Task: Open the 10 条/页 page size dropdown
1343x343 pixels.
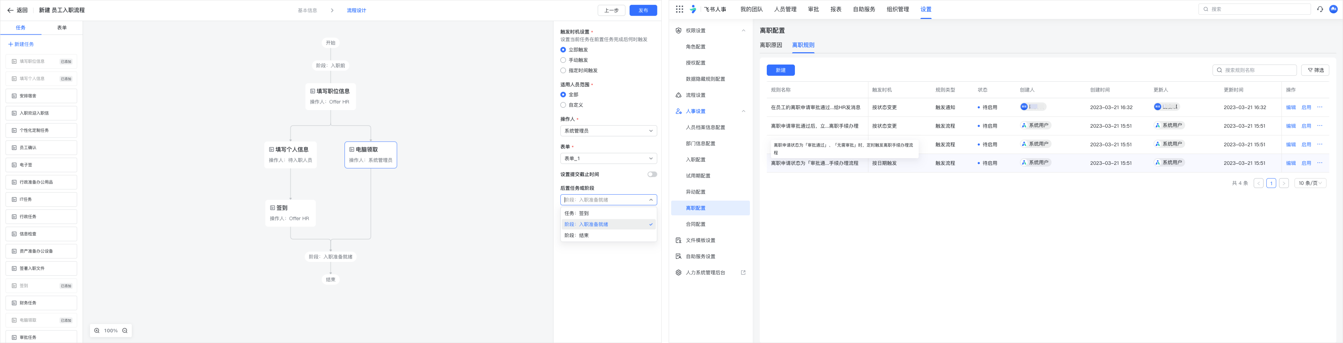Action: [x=1310, y=183]
